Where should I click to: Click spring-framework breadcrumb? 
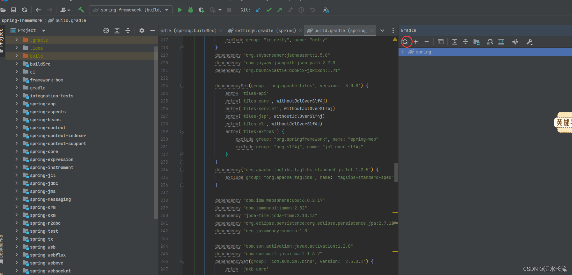tap(22, 20)
